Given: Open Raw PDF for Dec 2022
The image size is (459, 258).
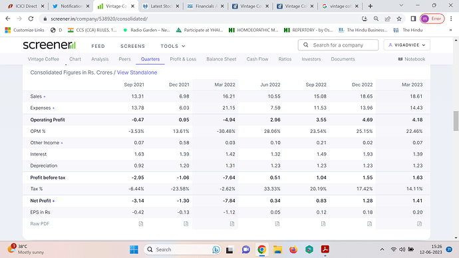Looking at the screenshot, I should 369,224.
